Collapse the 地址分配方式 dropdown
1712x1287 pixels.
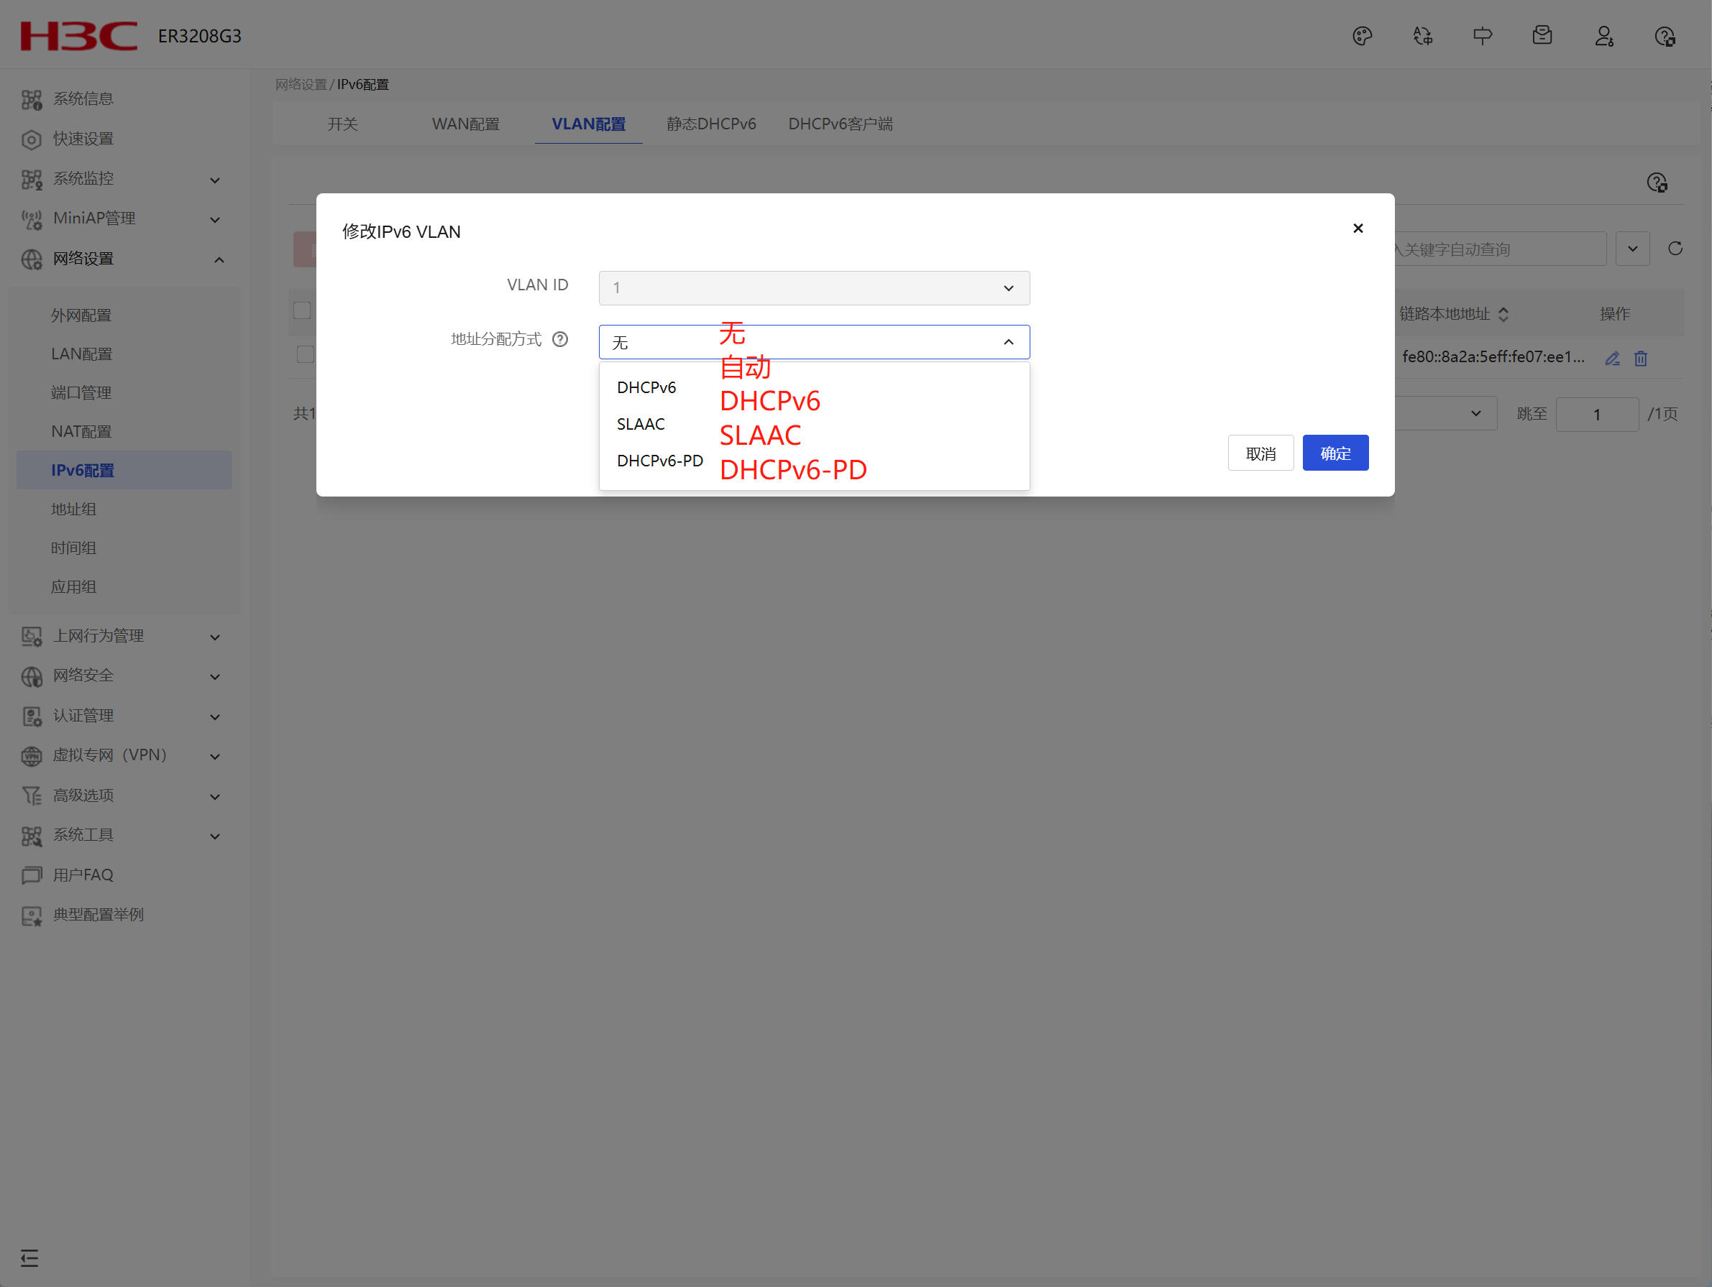pos(1007,343)
